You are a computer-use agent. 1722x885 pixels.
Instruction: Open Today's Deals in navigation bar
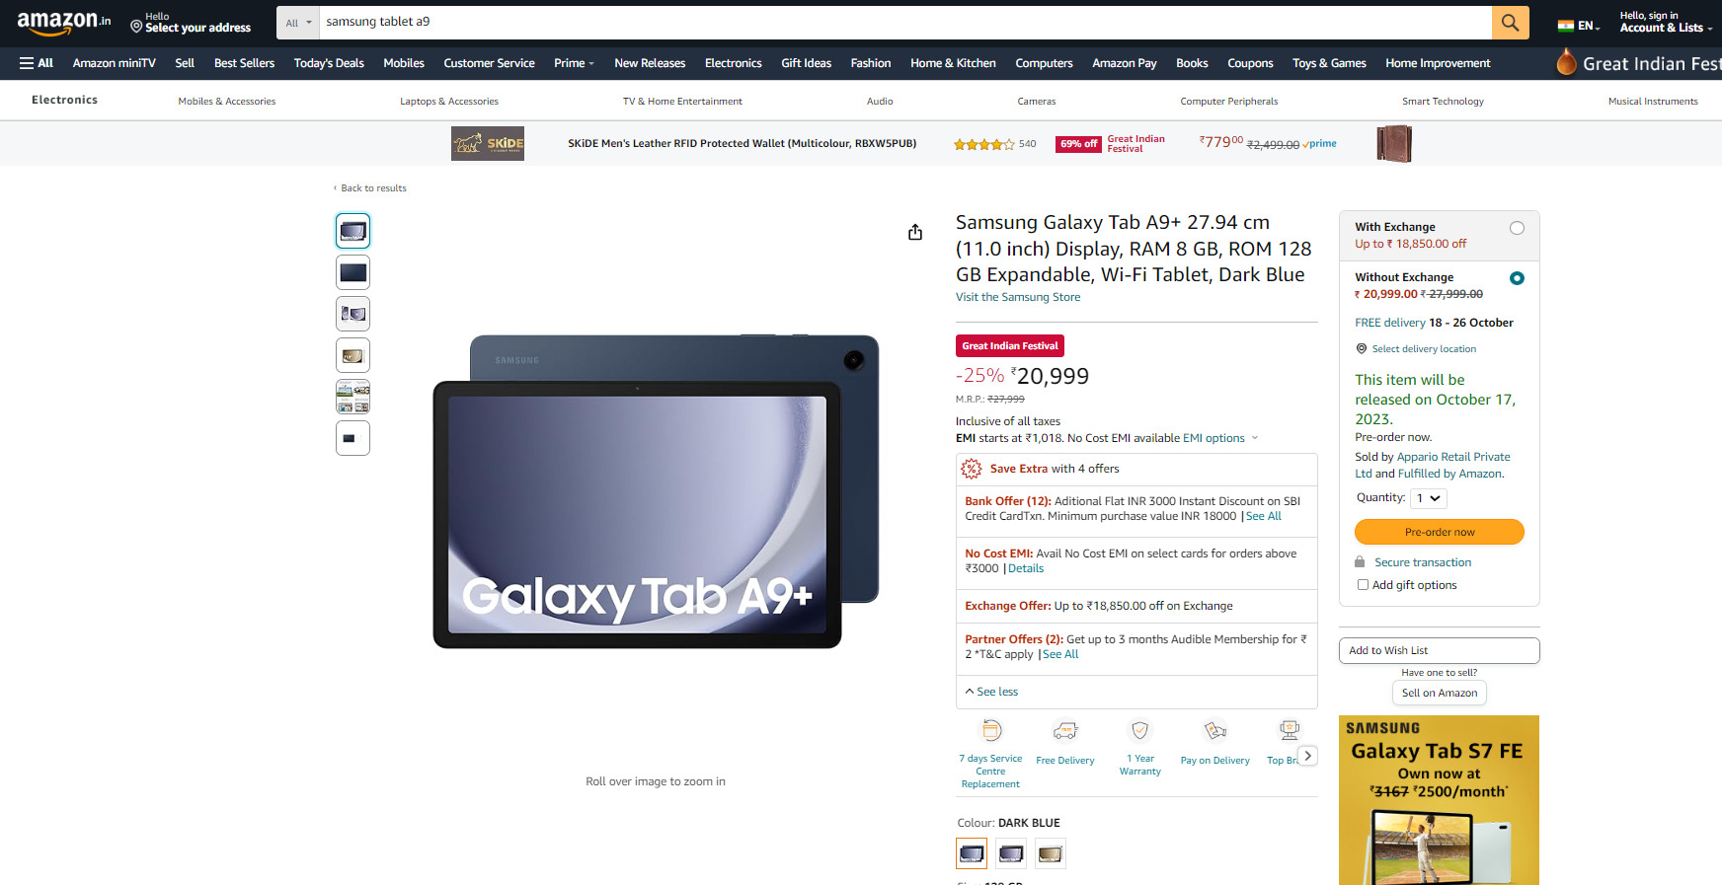[x=329, y=63]
